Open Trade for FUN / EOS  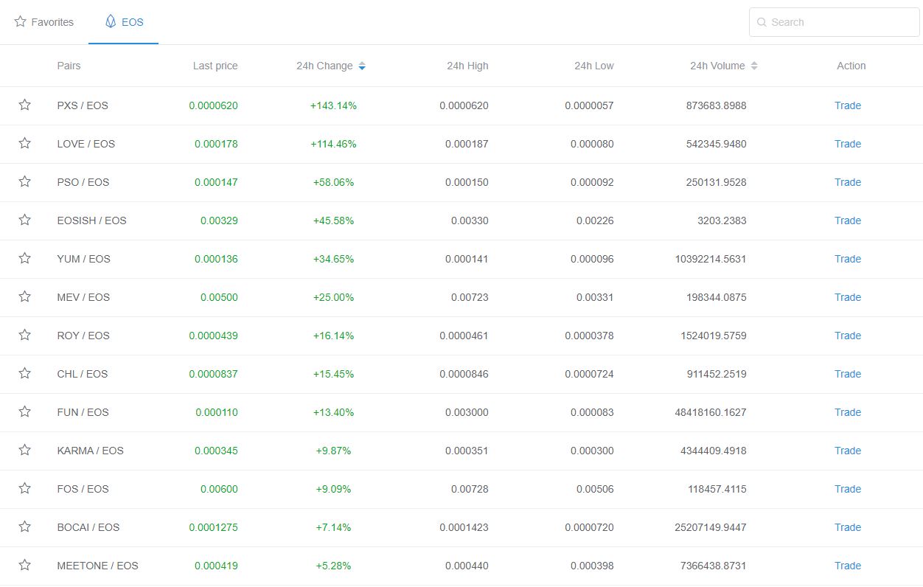[x=848, y=412]
